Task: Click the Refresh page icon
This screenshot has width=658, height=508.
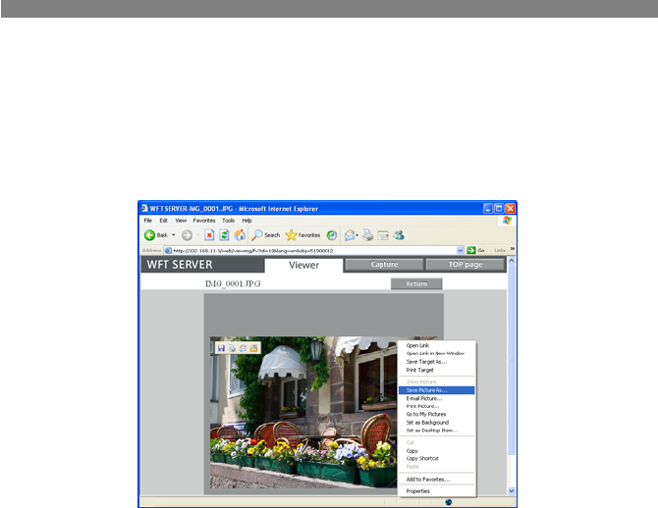Action: [x=224, y=235]
